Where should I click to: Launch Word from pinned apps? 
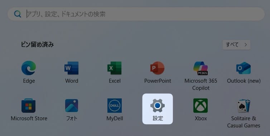pos(72,68)
